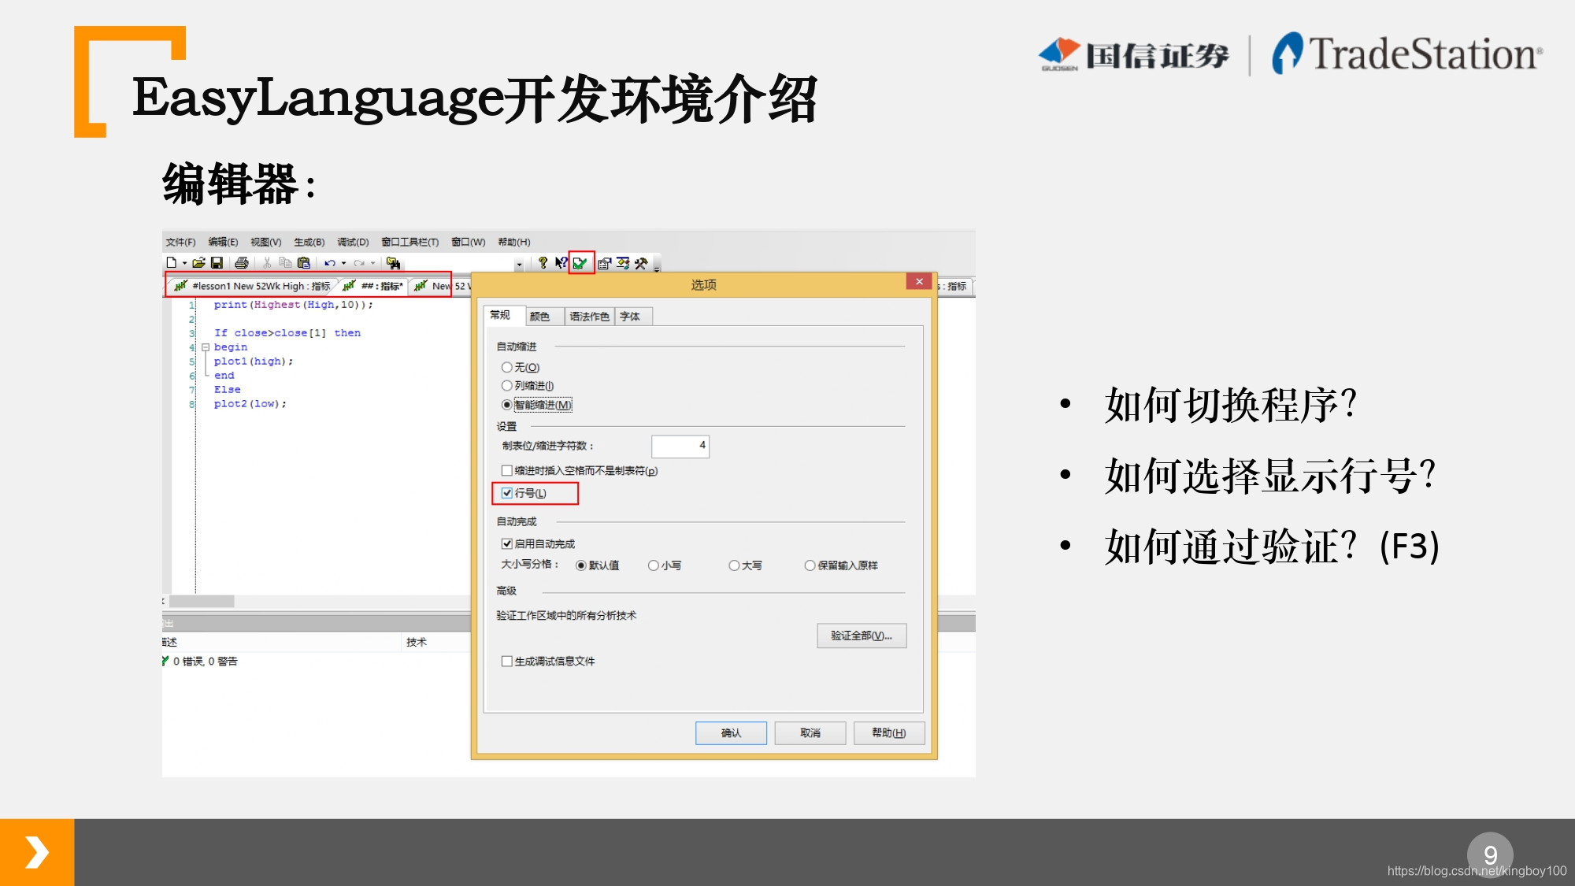This screenshot has width=1575, height=886.
Task: Click the Print icon in toolbar
Action: [x=242, y=263]
